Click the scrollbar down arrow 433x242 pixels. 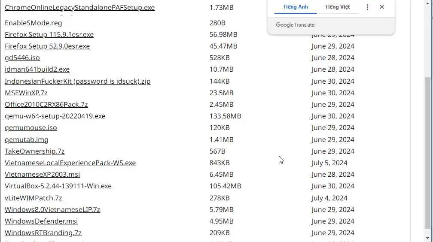428,238
